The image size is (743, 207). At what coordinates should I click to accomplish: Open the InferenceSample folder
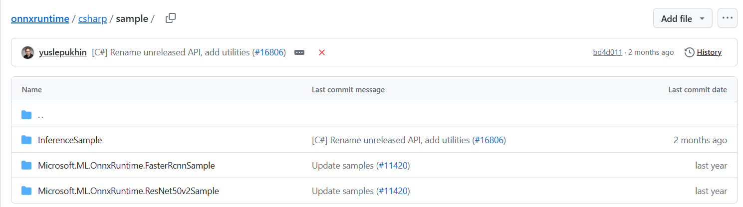(x=70, y=140)
